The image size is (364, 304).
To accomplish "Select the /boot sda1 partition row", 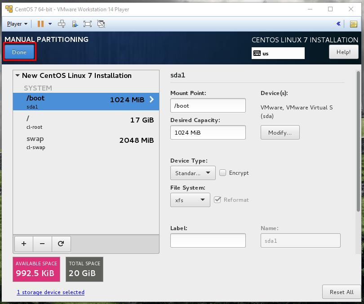I will [x=86, y=102].
